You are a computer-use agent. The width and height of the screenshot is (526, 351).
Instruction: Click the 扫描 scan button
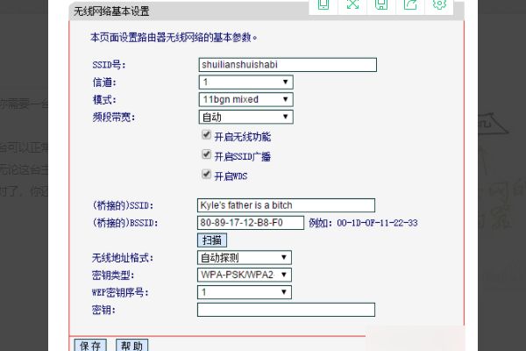212,240
